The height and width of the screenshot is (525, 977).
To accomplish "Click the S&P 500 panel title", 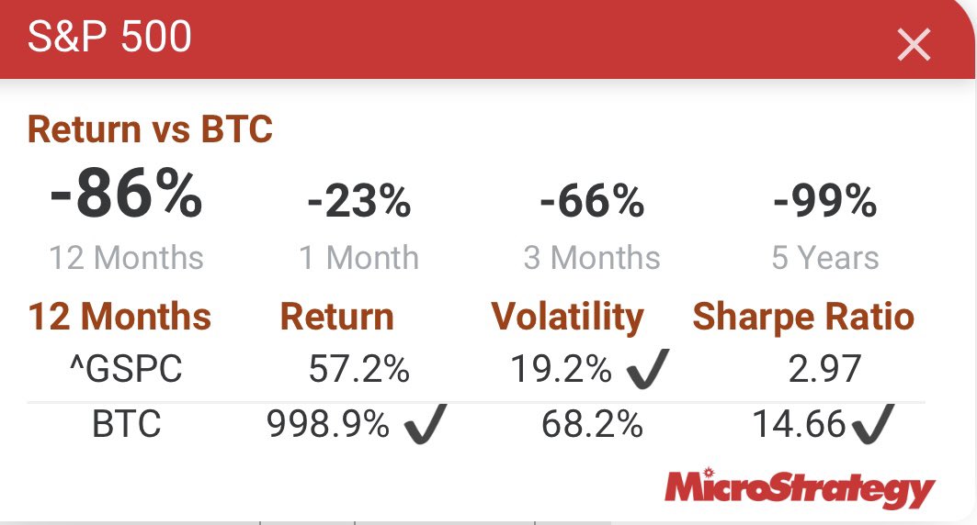I will [109, 38].
